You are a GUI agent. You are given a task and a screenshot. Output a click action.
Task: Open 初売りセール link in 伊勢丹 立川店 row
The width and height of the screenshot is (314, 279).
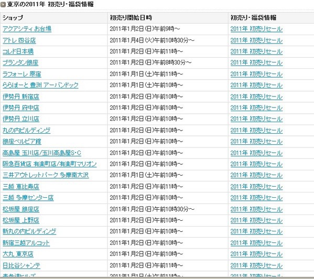(x=256, y=119)
